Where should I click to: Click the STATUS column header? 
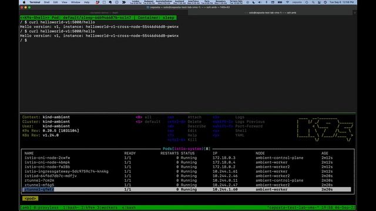(x=188, y=153)
